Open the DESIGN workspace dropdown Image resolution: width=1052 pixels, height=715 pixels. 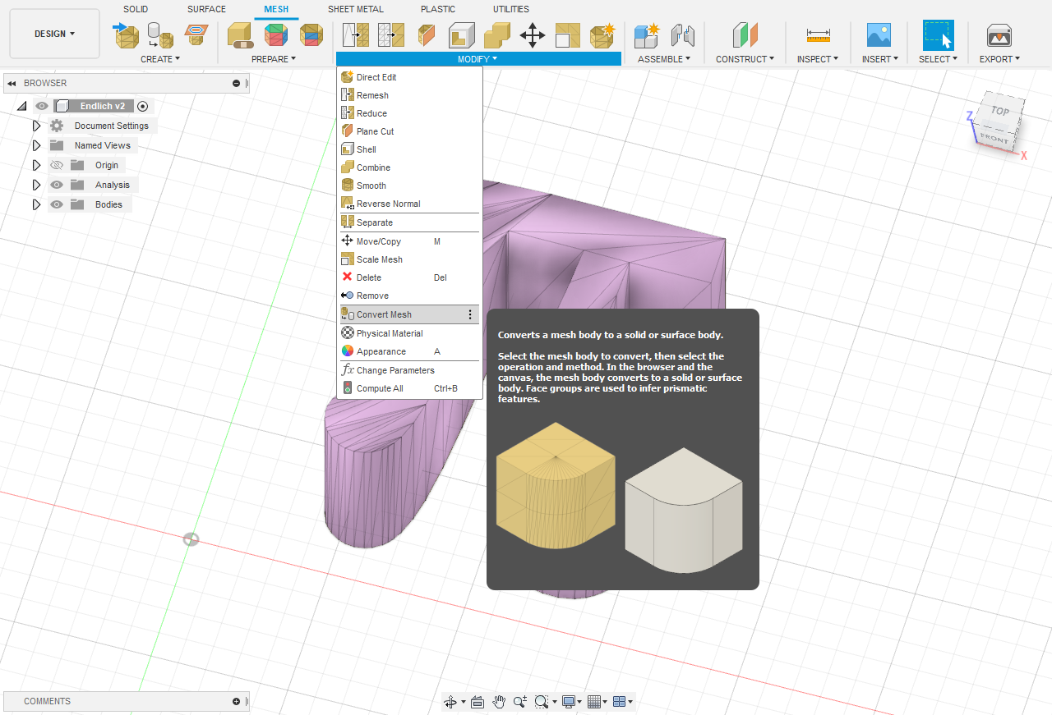point(55,34)
